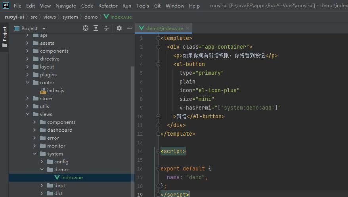The width and height of the screenshot is (348, 197).
Task: Collapse the views folder
Action: (28, 114)
